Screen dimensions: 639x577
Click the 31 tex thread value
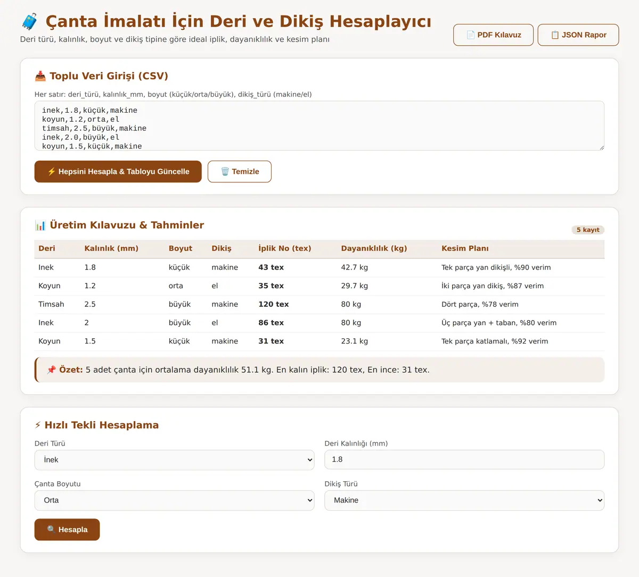(x=271, y=341)
